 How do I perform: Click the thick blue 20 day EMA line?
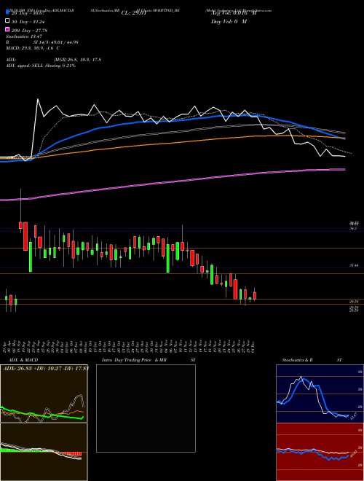(x=172, y=121)
